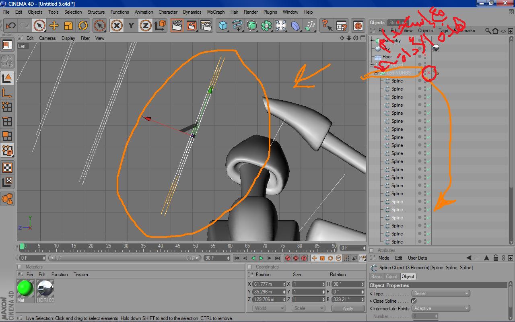Add a Cube primitive
The width and height of the screenshot is (515, 322).
[x=223, y=25]
